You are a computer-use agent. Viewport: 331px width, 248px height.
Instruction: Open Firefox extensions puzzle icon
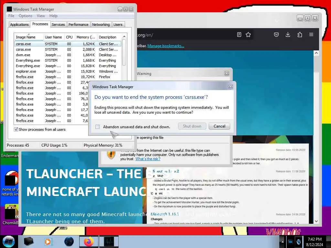[x=300, y=35]
